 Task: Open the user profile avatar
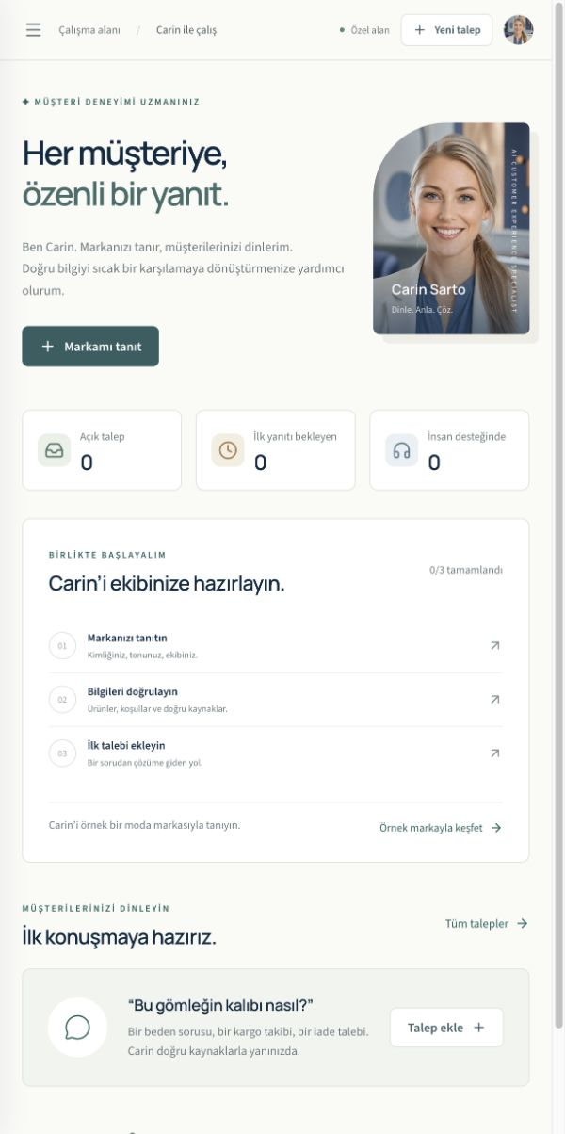pyautogui.click(x=518, y=30)
